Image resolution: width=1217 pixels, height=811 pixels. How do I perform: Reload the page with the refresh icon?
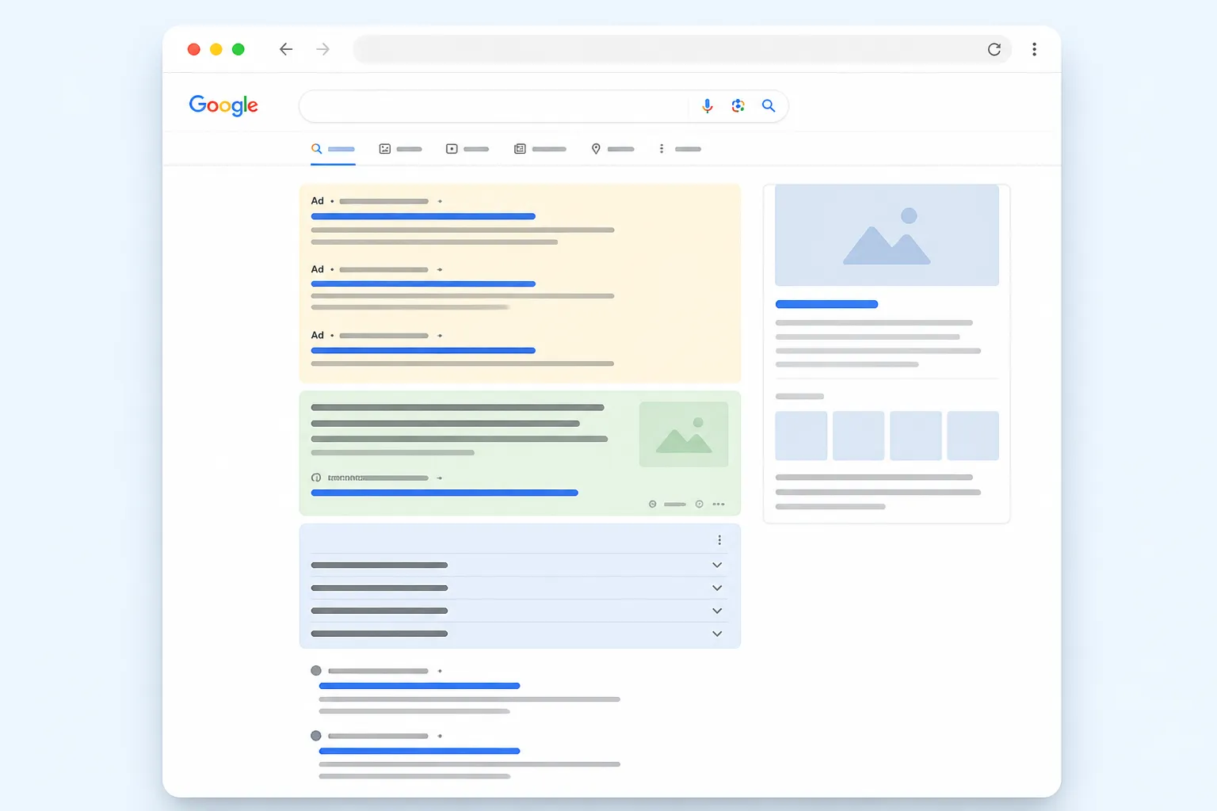[994, 49]
